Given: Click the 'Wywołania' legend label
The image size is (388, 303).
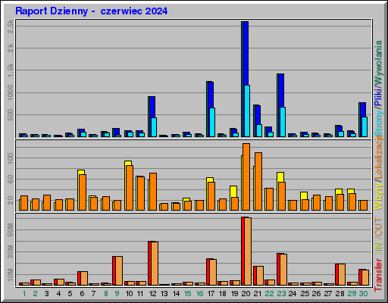Looking at the screenshot, I should coord(379,64).
